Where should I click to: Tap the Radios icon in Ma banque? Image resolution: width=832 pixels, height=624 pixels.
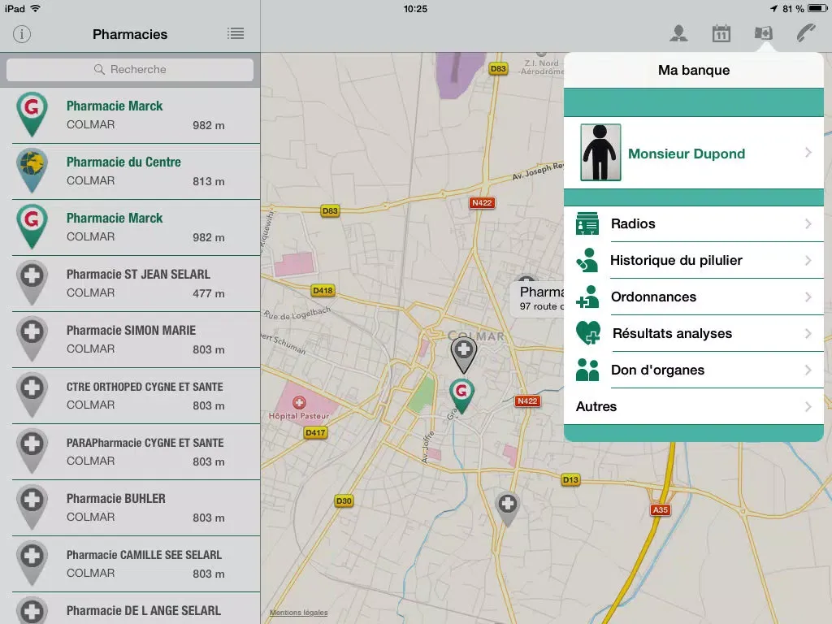[587, 224]
